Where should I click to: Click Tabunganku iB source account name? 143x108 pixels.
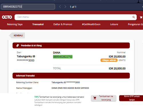click(26, 56)
